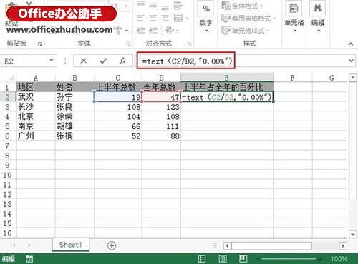The image size is (358, 264).
Task: Select row 7 header
Action: point(7,146)
